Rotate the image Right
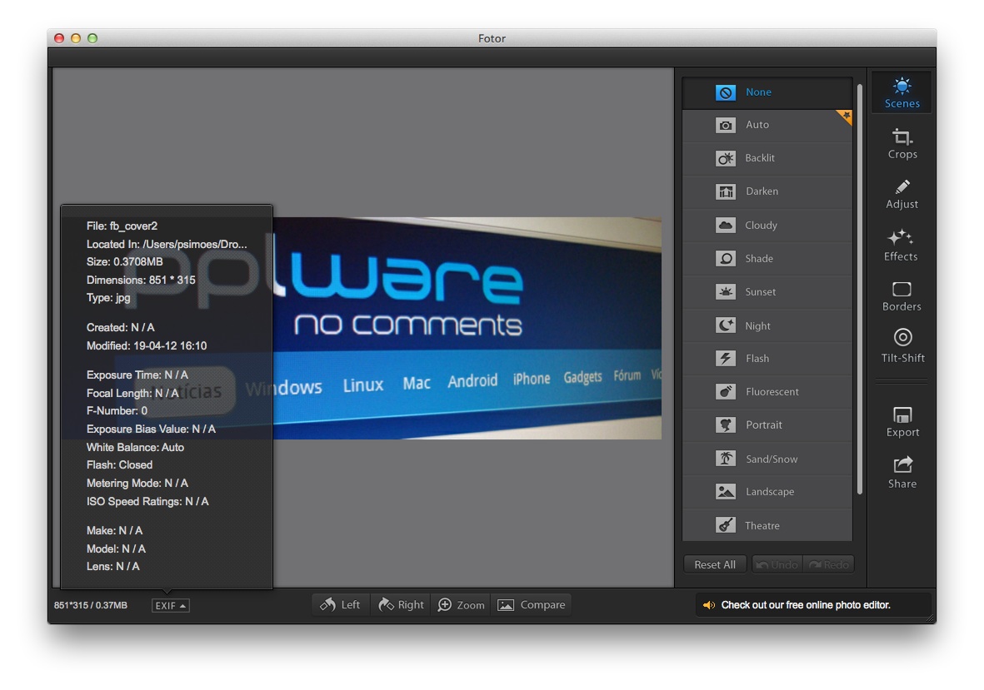This screenshot has height=690, width=984. (401, 605)
